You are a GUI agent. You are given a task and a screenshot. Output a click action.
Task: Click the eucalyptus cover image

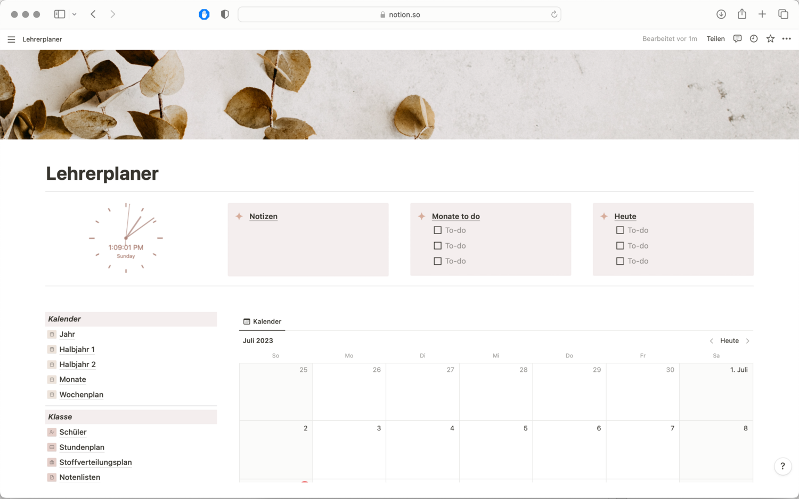(x=399, y=95)
